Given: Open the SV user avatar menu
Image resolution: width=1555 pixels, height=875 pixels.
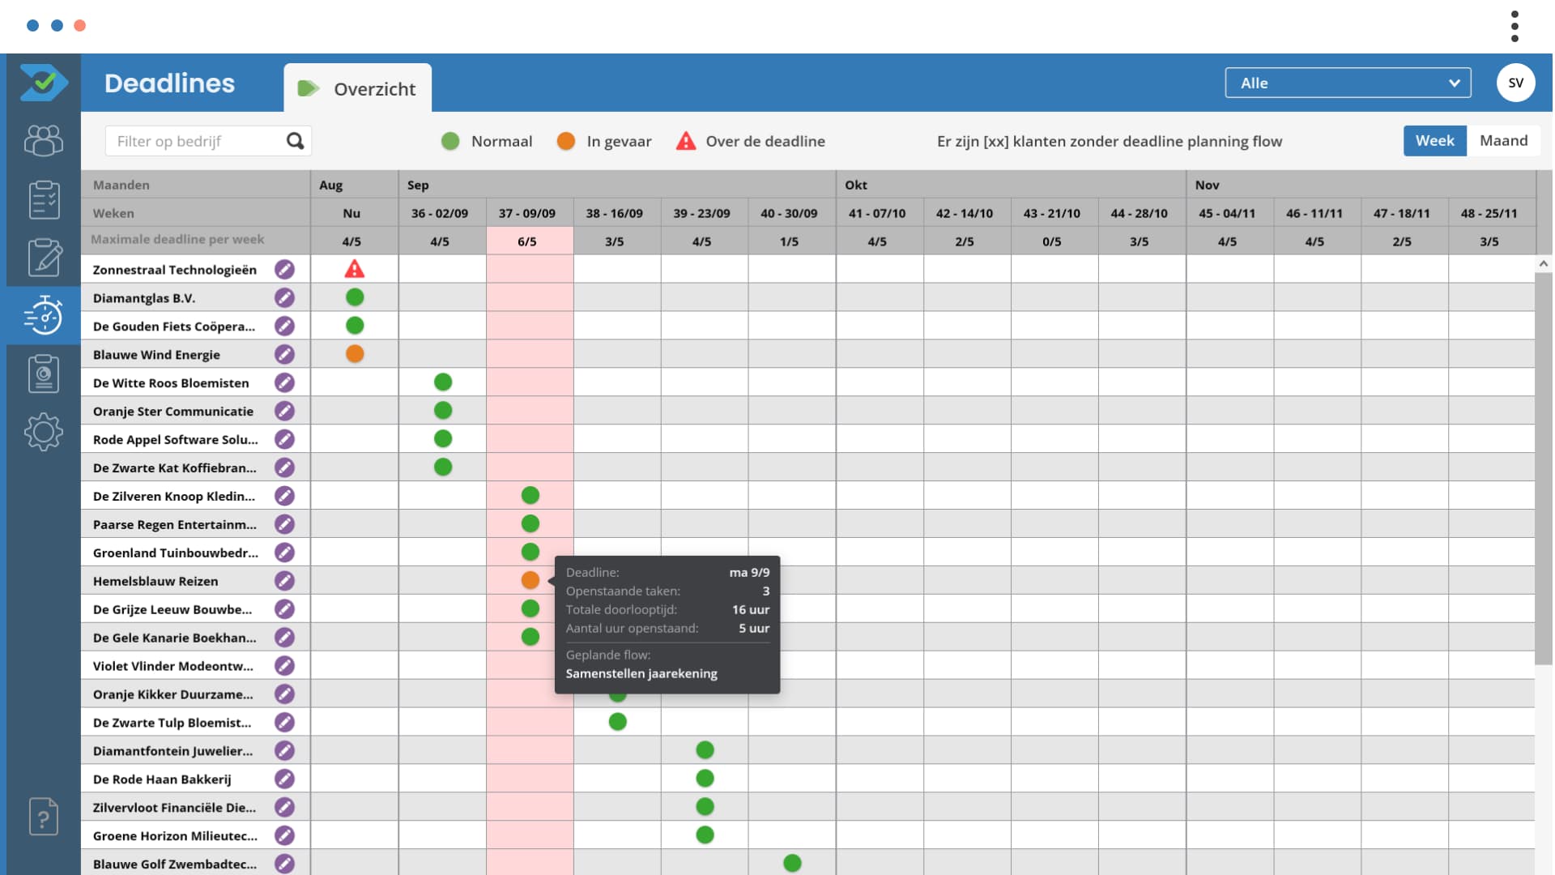Looking at the screenshot, I should 1515,83.
